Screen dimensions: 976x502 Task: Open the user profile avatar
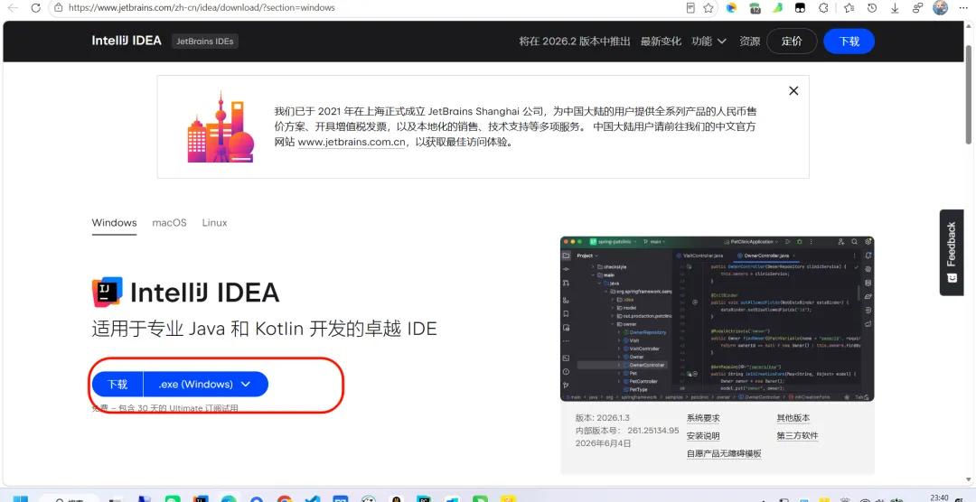[941, 8]
